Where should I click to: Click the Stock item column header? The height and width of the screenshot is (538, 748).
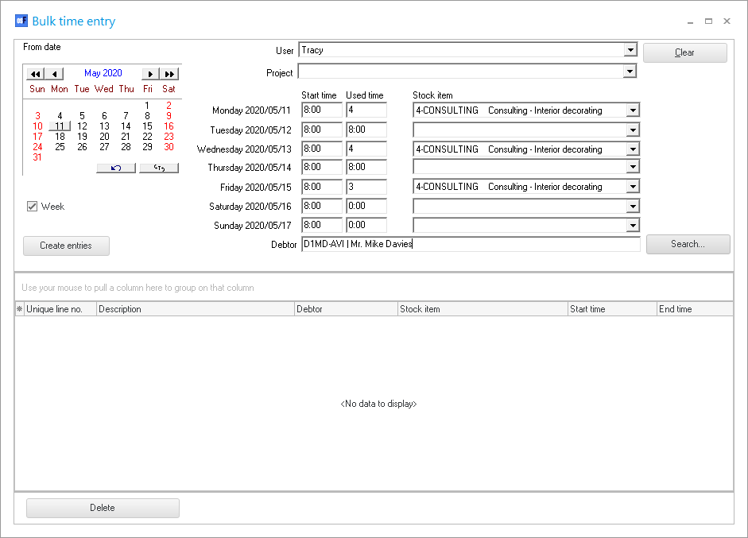[483, 309]
